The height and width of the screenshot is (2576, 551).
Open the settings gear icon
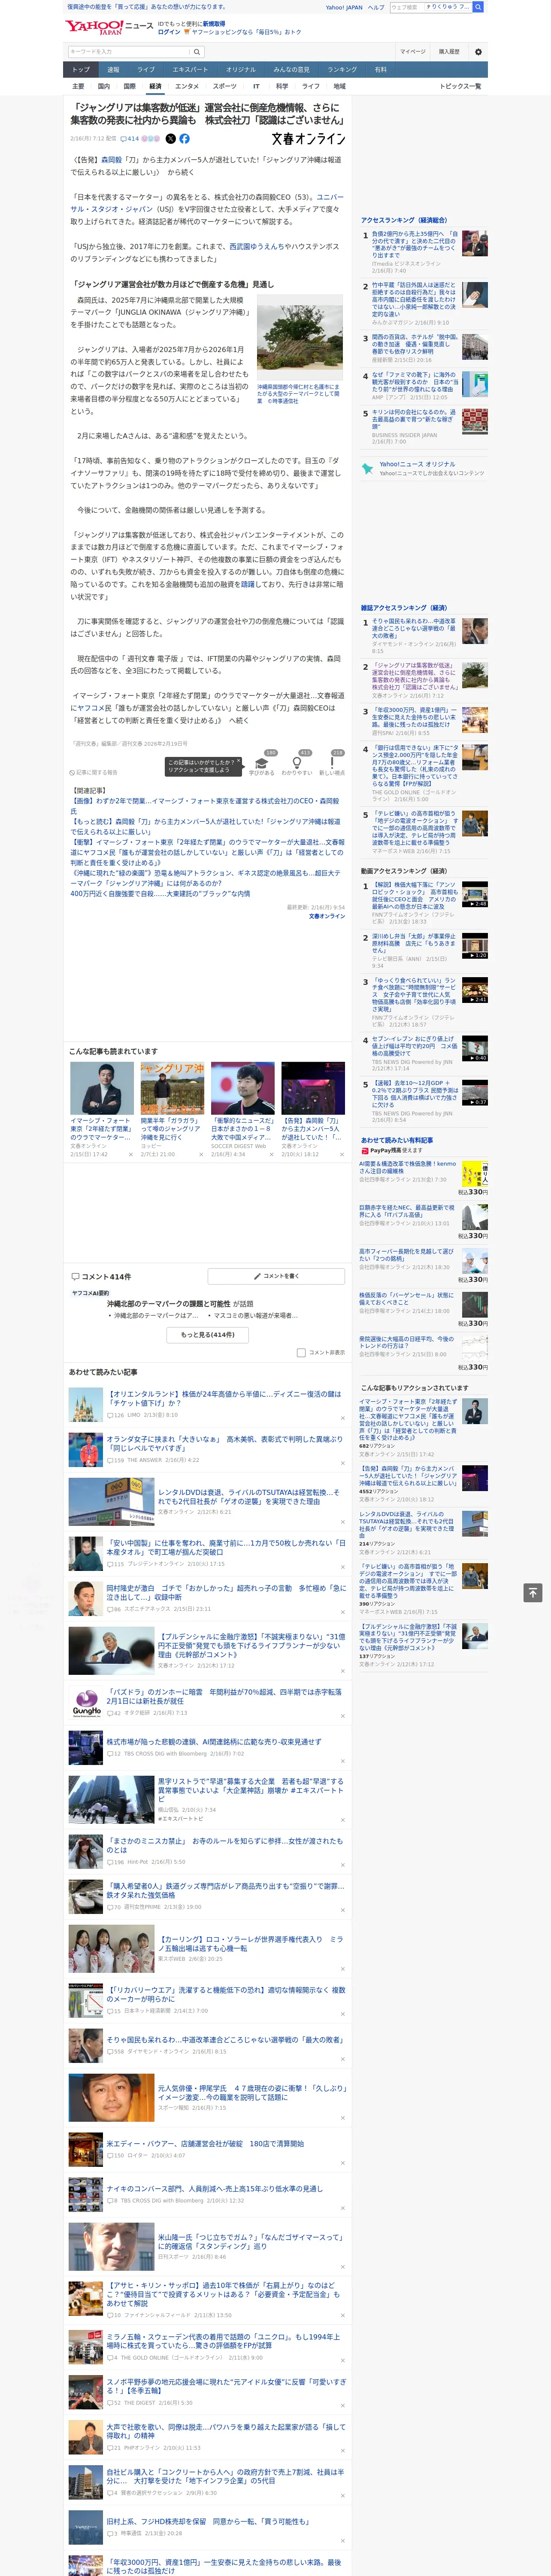[x=478, y=52]
